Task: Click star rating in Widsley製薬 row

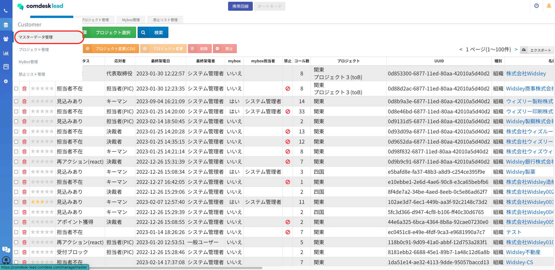Action: [42, 172]
